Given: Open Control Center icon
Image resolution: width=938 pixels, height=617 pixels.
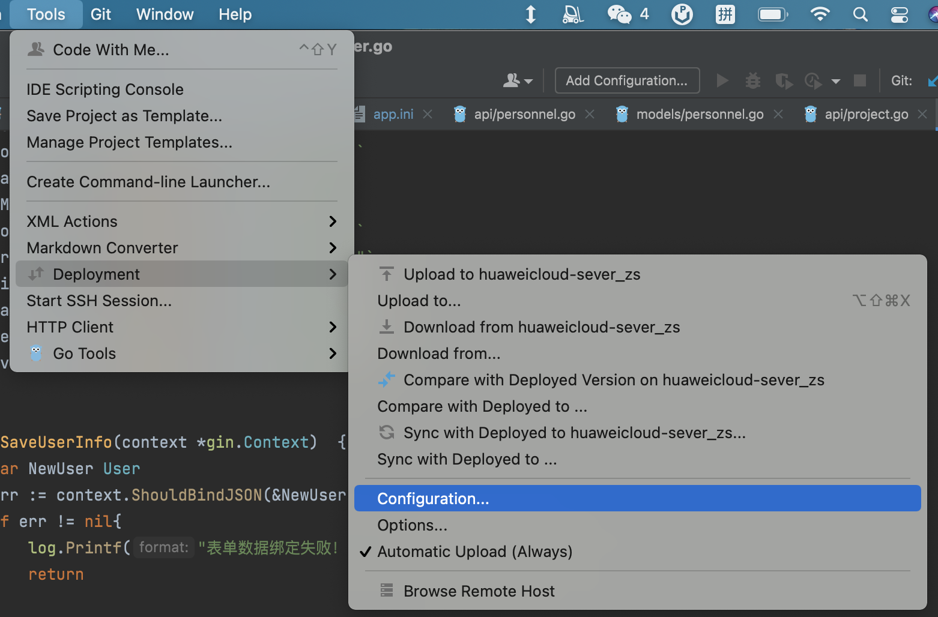Looking at the screenshot, I should 899,14.
